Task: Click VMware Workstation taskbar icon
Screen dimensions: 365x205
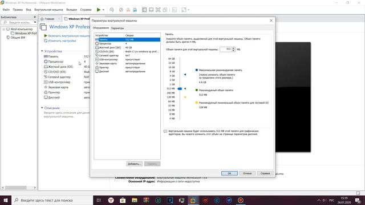Action: point(193,200)
